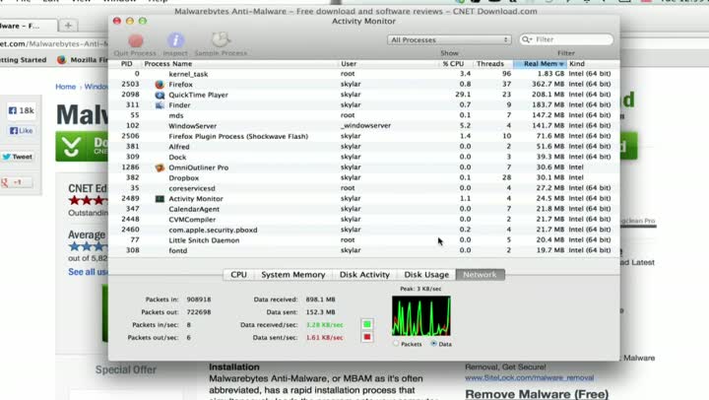Select the Malwarebytes Firefox browser tab
The width and height of the screenshot is (709, 400).
click(x=28, y=26)
